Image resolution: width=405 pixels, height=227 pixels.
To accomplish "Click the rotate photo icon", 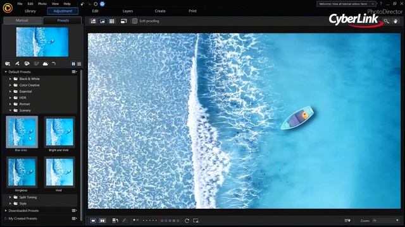I will (x=187, y=221).
